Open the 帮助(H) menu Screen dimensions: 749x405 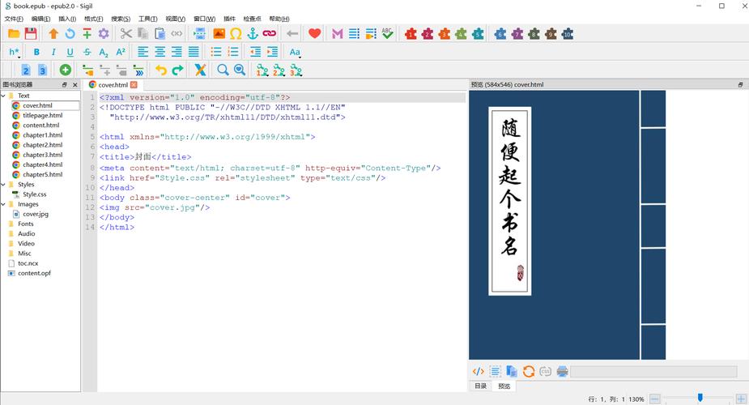(279, 19)
